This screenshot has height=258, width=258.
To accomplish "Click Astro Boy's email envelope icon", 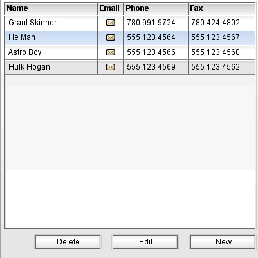I will (x=111, y=52).
